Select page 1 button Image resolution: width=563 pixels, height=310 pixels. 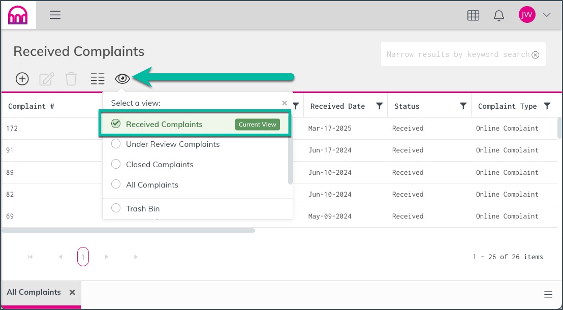pyautogui.click(x=83, y=257)
